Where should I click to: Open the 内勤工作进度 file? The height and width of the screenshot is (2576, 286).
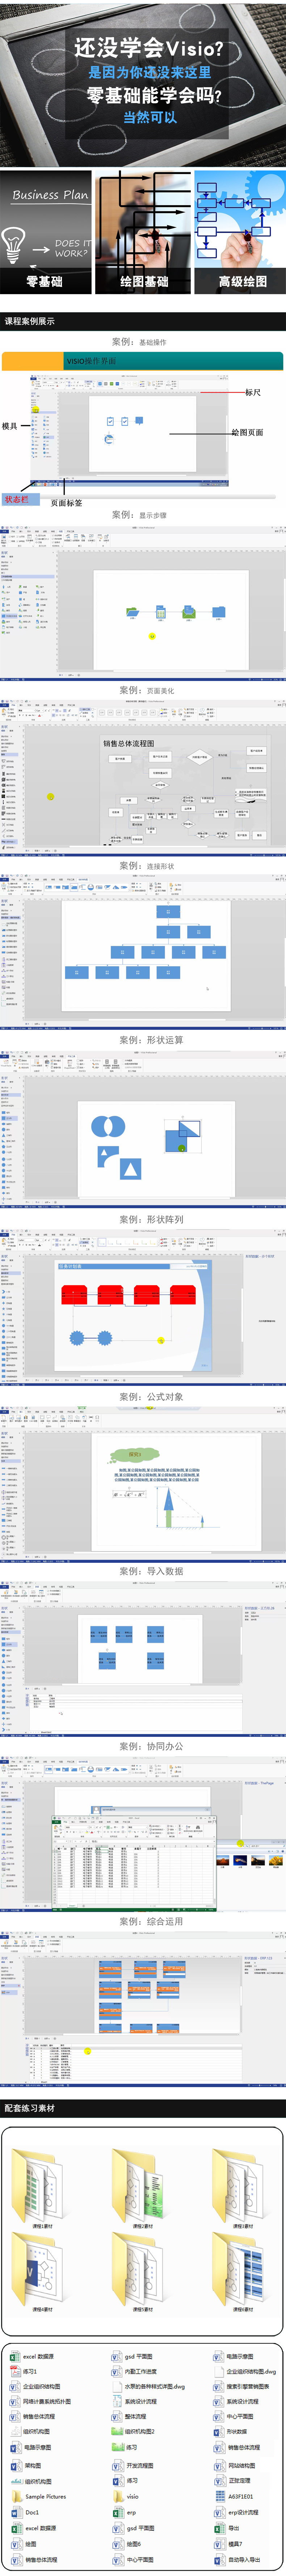(134, 2371)
